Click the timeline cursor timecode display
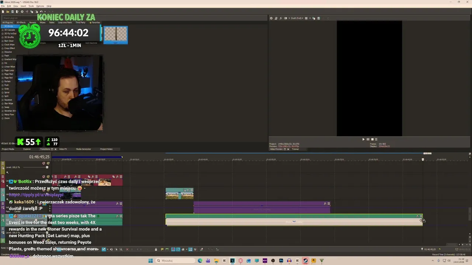The image size is (472, 265). click(x=39, y=157)
